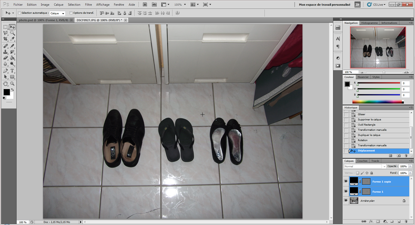
Task: Select the Hand tool
Action: pyautogui.click(x=5, y=84)
